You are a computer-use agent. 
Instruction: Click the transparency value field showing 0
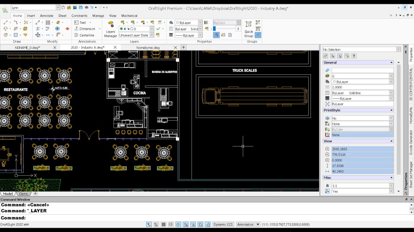tap(238, 29)
